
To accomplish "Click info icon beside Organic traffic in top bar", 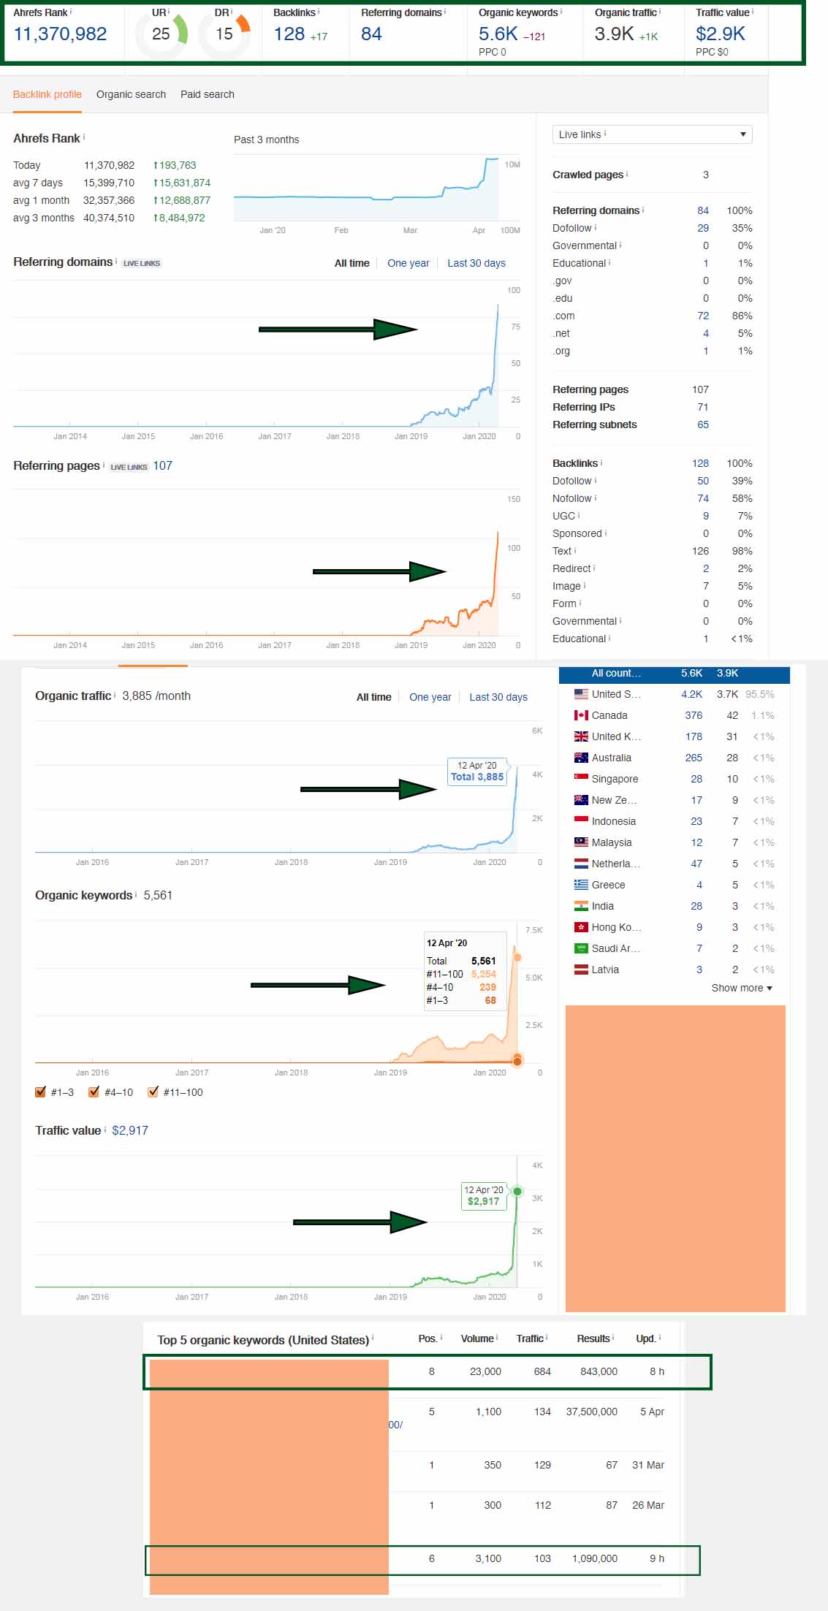I will click(660, 11).
